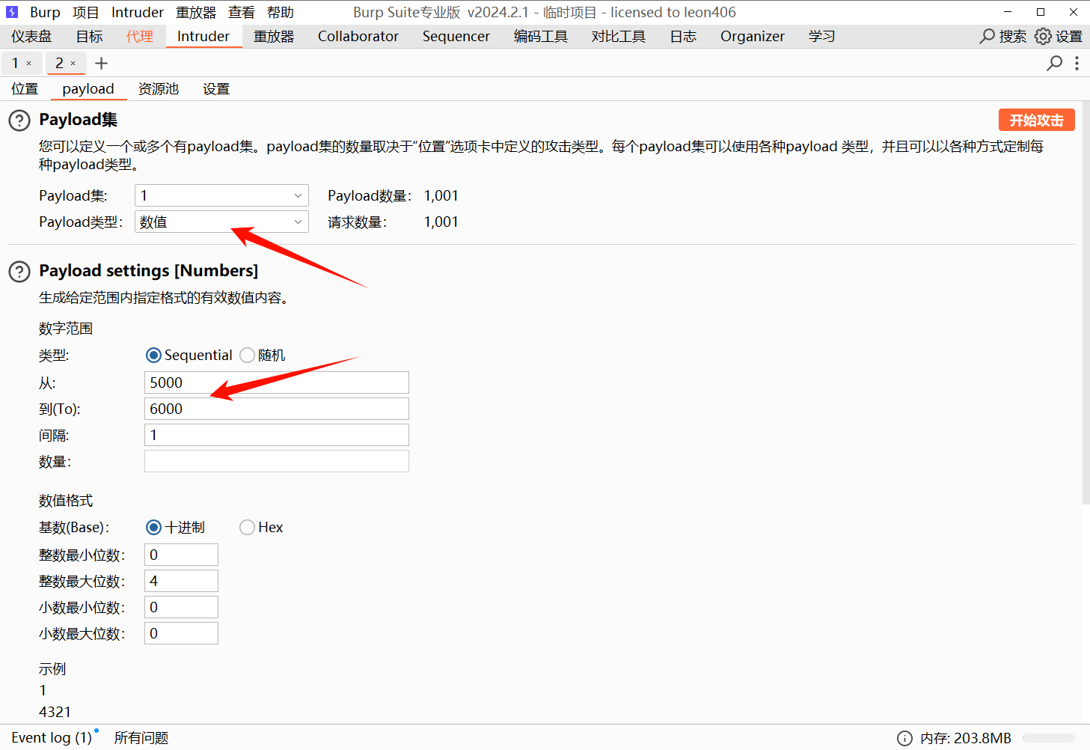Switch to the 日志 tab
The image size is (1090, 750).
pyautogui.click(x=683, y=36)
